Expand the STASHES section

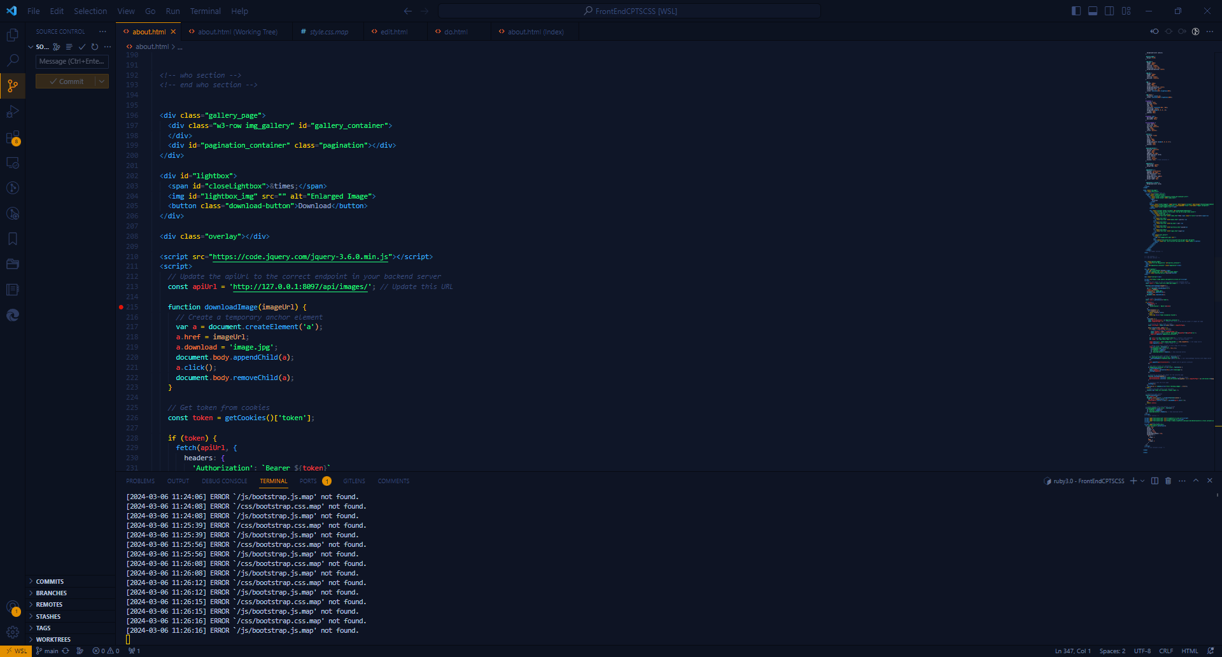(70, 616)
